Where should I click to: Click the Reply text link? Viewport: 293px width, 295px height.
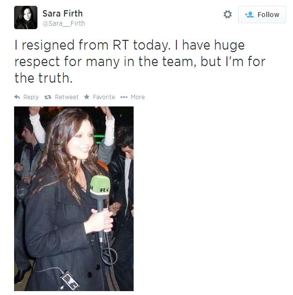(31, 97)
